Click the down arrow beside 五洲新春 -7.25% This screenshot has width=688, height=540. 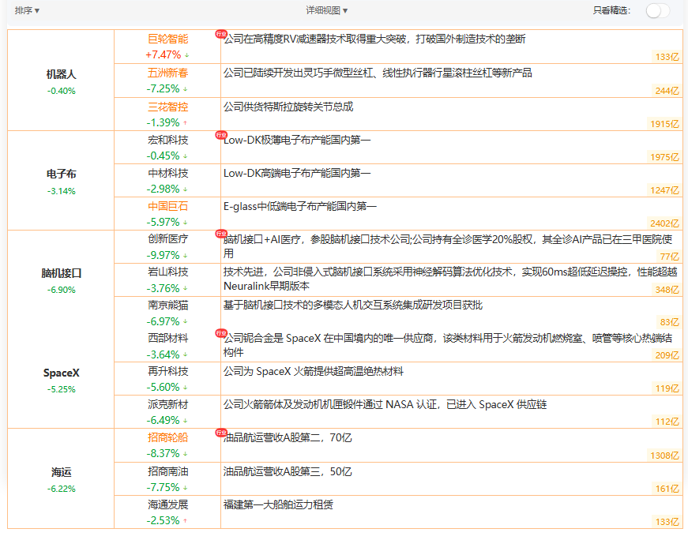click(x=186, y=89)
